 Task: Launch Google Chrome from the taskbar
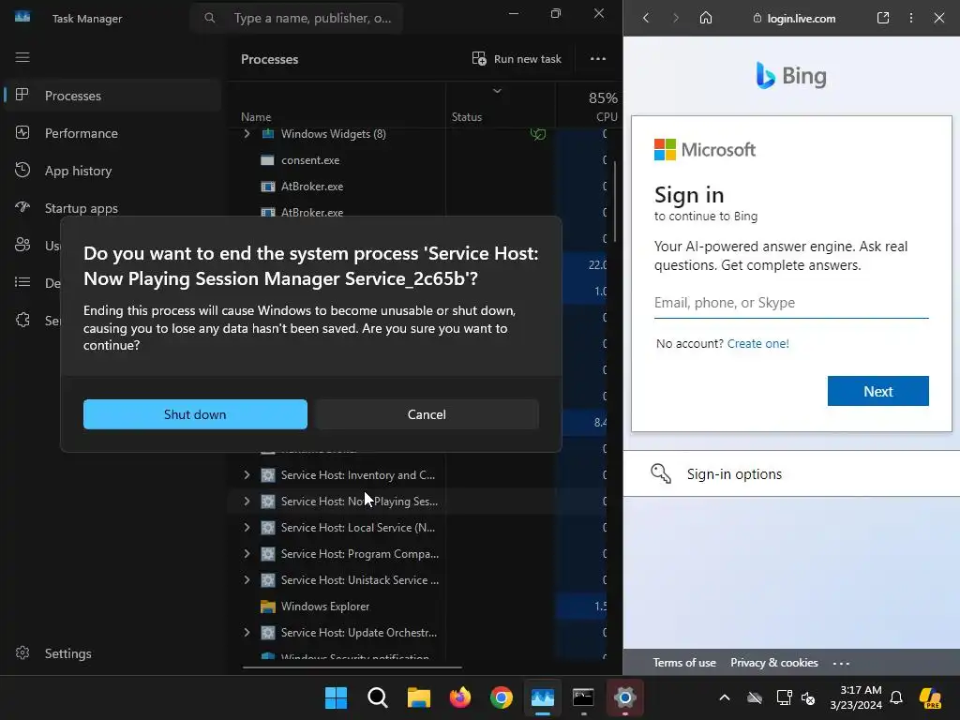pos(502,697)
